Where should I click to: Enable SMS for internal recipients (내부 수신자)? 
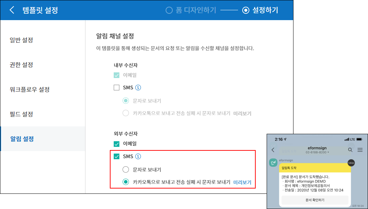coord(117,88)
